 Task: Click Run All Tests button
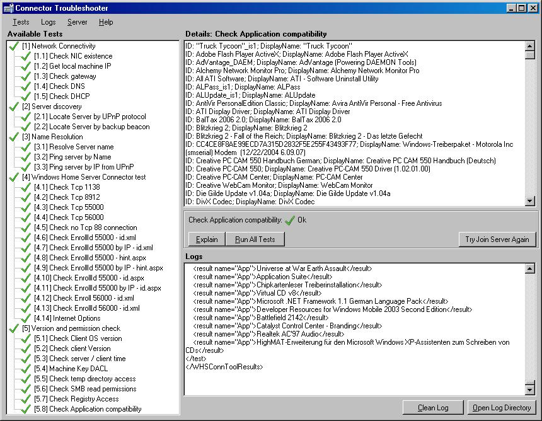point(255,239)
